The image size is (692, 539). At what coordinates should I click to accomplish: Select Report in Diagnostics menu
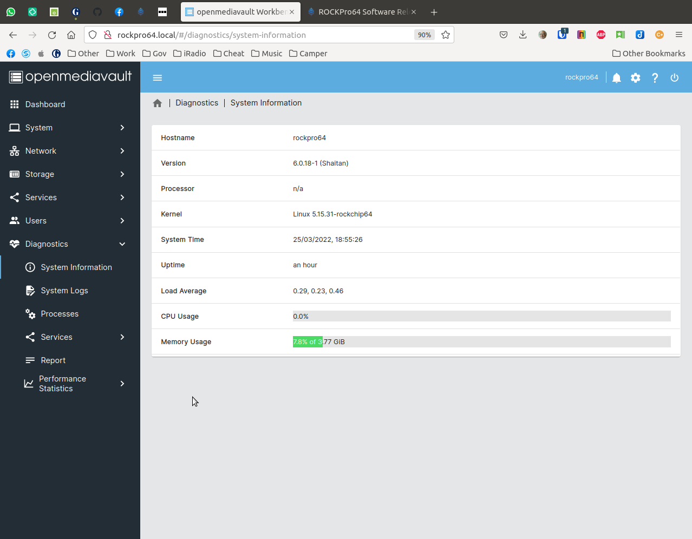click(53, 360)
